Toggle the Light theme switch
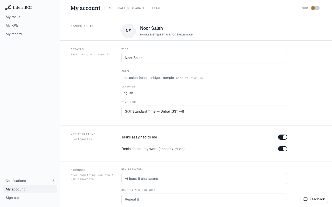The width and height of the screenshot is (332, 207). coord(315,8)
